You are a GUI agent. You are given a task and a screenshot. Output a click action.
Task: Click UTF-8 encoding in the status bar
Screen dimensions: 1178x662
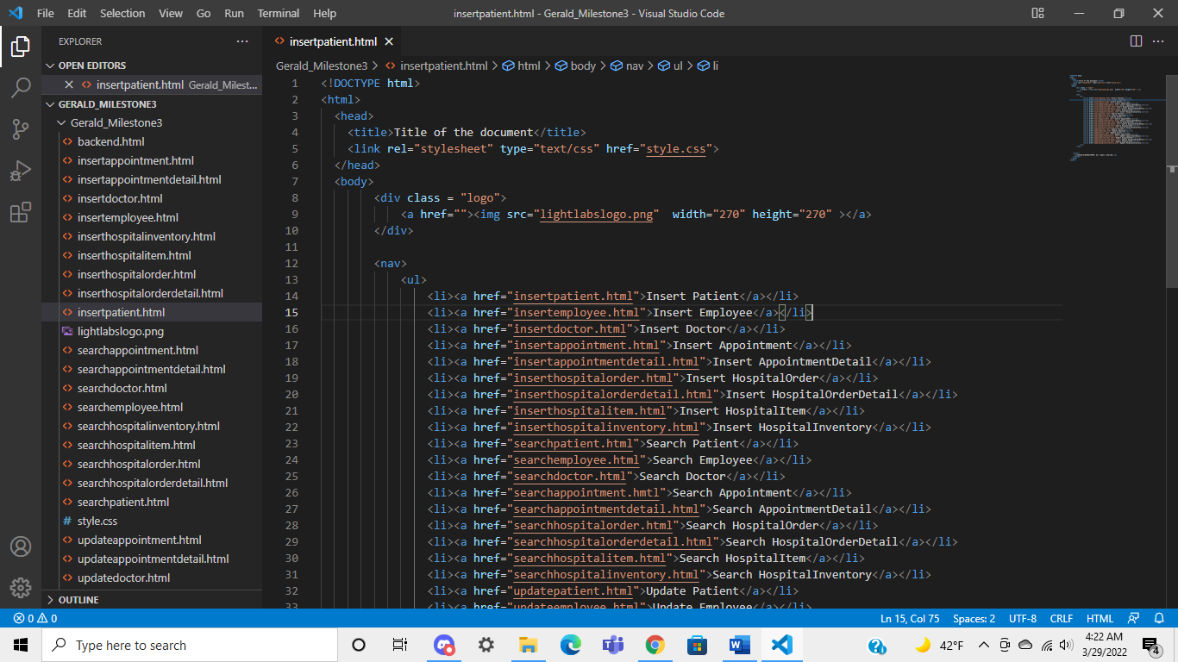(1023, 618)
